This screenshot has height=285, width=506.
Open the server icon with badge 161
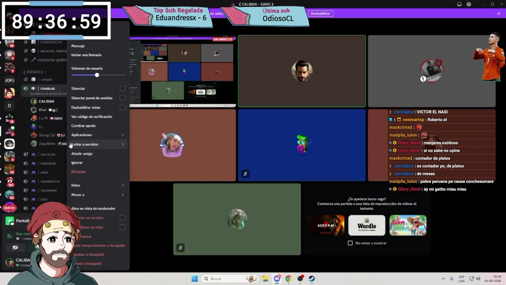(9, 181)
